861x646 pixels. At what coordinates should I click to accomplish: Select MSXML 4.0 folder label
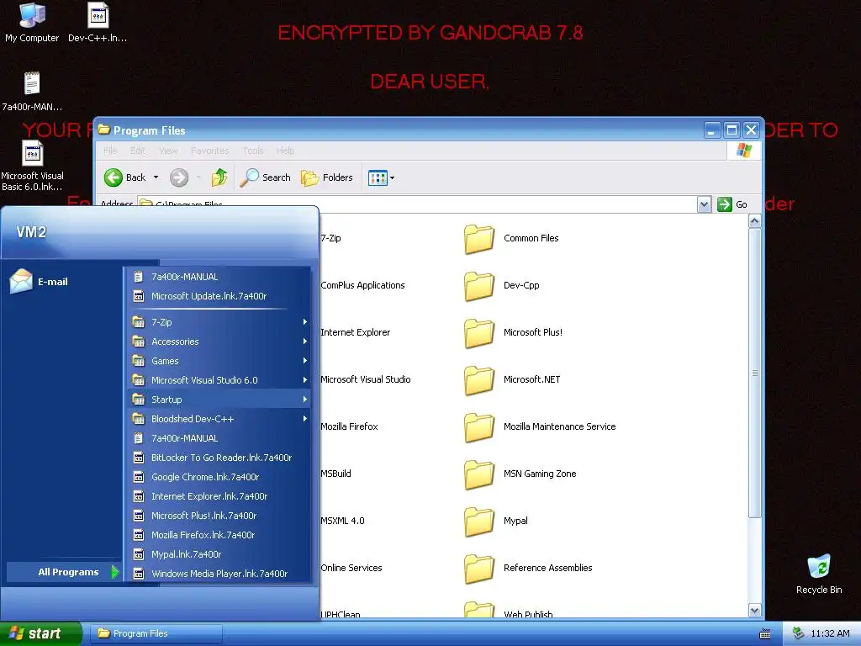tap(343, 521)
